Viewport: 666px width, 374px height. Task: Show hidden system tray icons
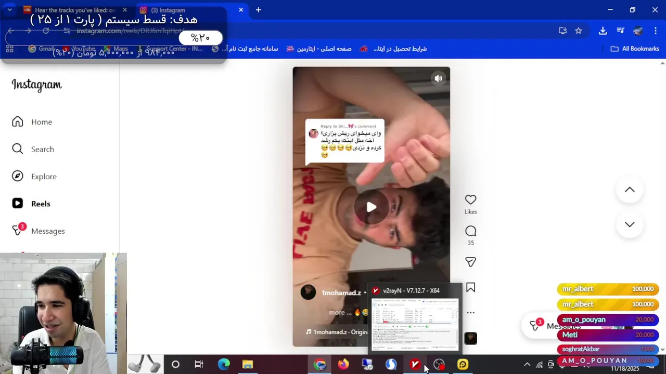point(527,364)
